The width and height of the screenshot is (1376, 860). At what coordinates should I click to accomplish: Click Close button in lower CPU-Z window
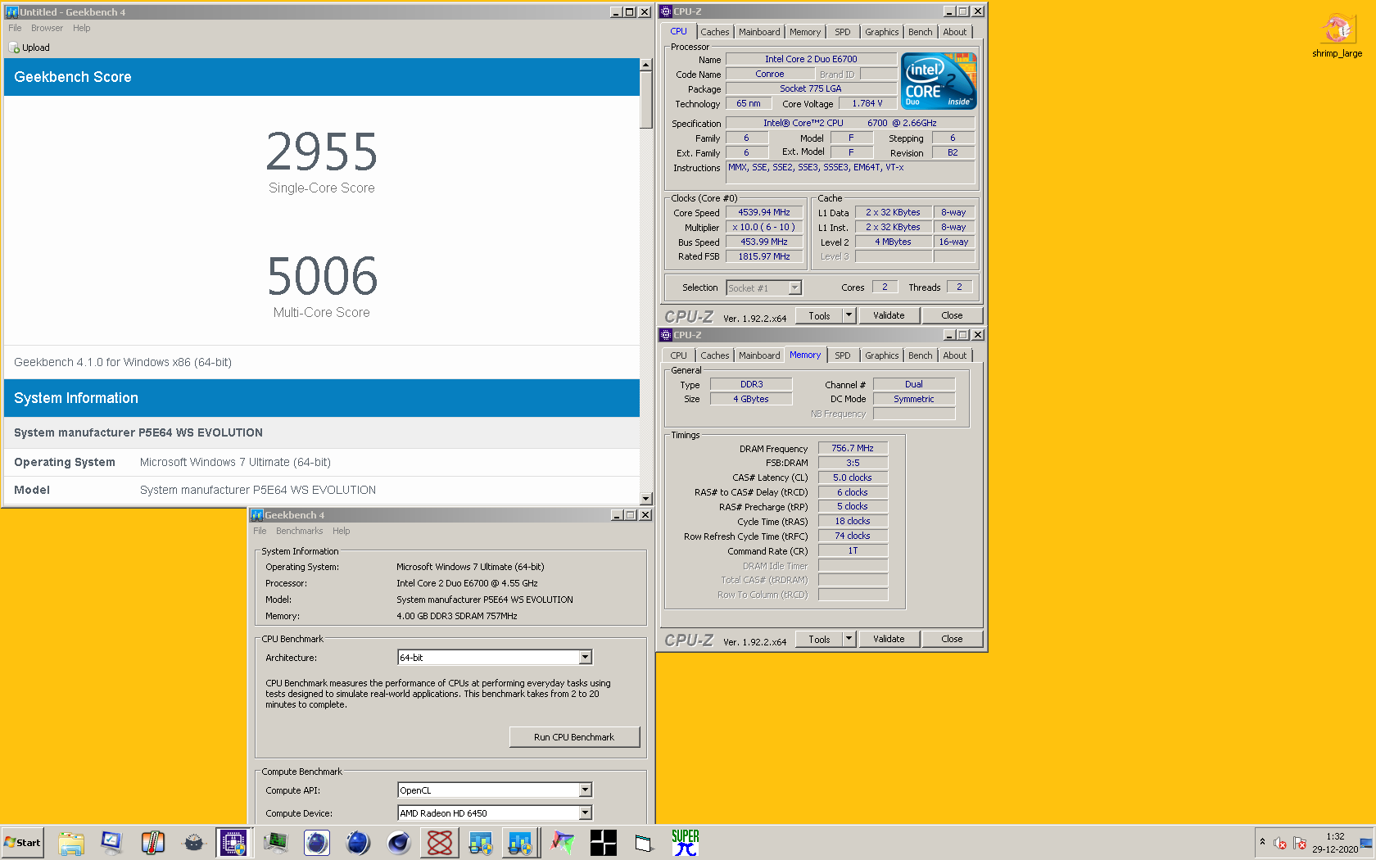[952, 639]
